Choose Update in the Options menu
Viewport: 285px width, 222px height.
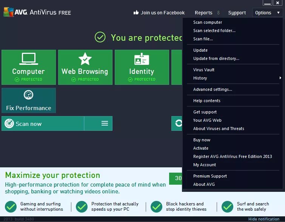[200, 50]
